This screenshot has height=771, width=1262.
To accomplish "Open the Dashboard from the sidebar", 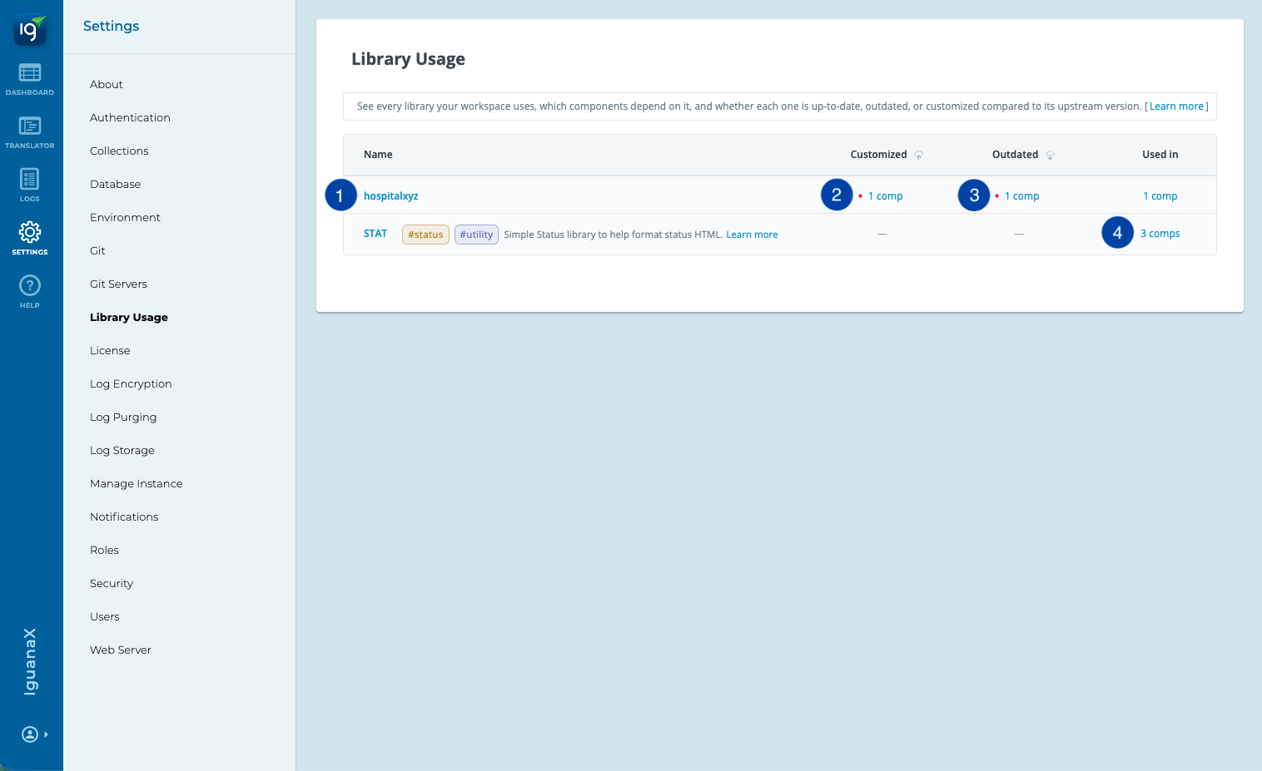I will pyautogui.click(x=30, y=79).
